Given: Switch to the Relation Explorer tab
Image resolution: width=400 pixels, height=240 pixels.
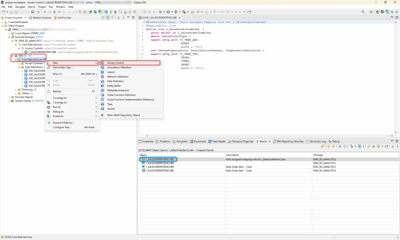Looking at the screenshot, I should click(40, 18).
